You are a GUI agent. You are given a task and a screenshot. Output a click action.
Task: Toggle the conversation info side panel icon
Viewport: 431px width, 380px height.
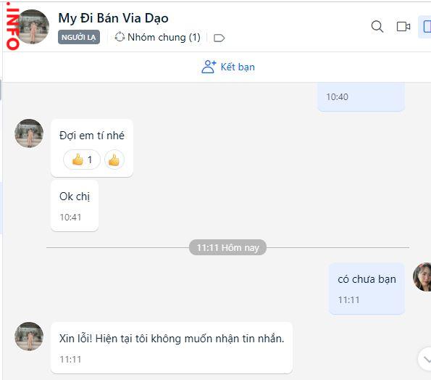pyautogui.click(x=426, y=27)
